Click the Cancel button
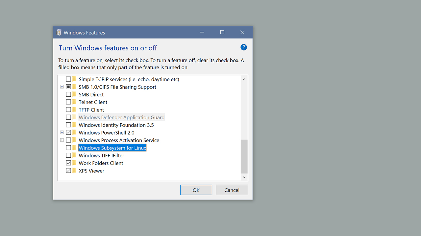This screenshot has height=236, width=421. tap(232, 190)
